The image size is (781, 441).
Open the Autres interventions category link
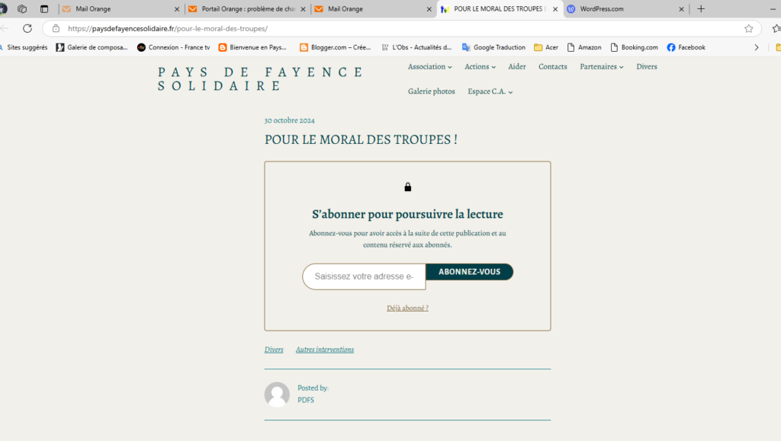pos(324,350)
